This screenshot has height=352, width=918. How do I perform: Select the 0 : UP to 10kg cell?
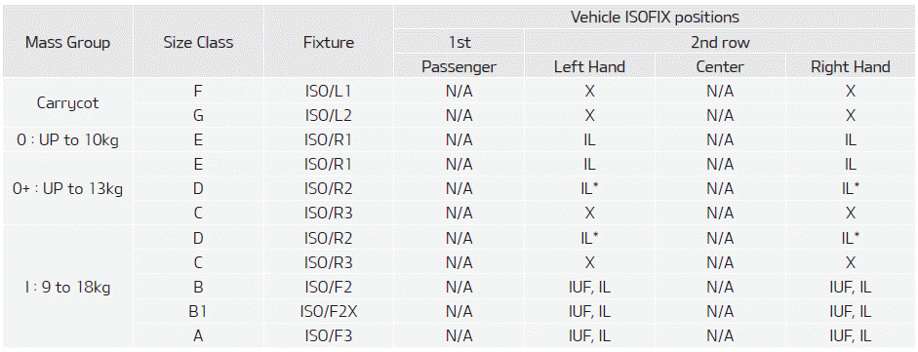tap(67, 140)
